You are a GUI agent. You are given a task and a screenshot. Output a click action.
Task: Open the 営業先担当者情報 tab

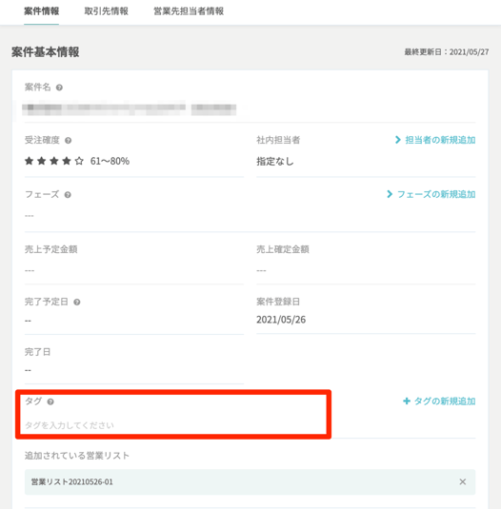coord(189,11)
